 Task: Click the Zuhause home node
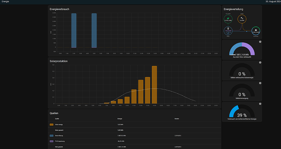(x=256, y=31)
